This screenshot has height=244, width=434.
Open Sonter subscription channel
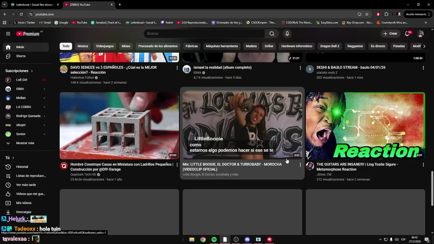[26, 134]
